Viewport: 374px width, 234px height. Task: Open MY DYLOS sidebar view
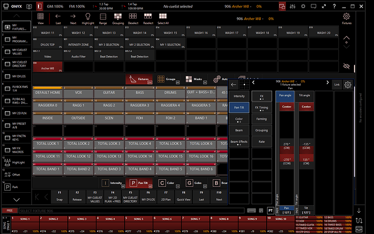click(16, 76)
